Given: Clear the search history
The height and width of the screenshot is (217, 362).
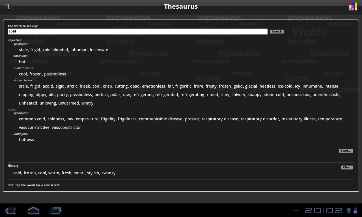Looking at the screenshot, I should [x=347, y=167].
